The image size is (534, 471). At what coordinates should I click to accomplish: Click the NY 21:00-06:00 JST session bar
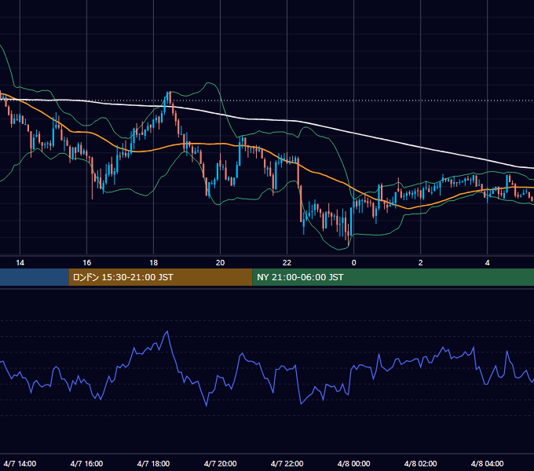(x=393, y=277)
